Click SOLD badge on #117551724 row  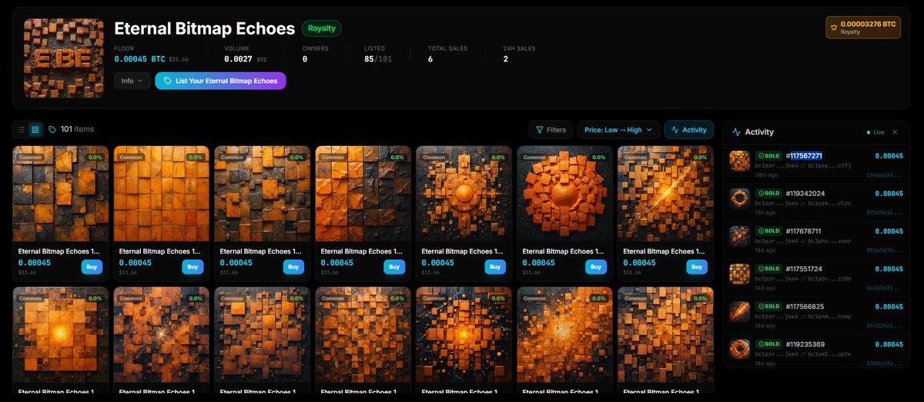coord(769,268)
